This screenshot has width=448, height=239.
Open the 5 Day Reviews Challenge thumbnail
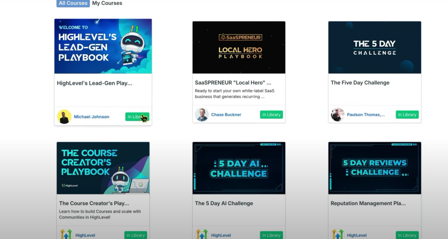[x=374, y=168]
